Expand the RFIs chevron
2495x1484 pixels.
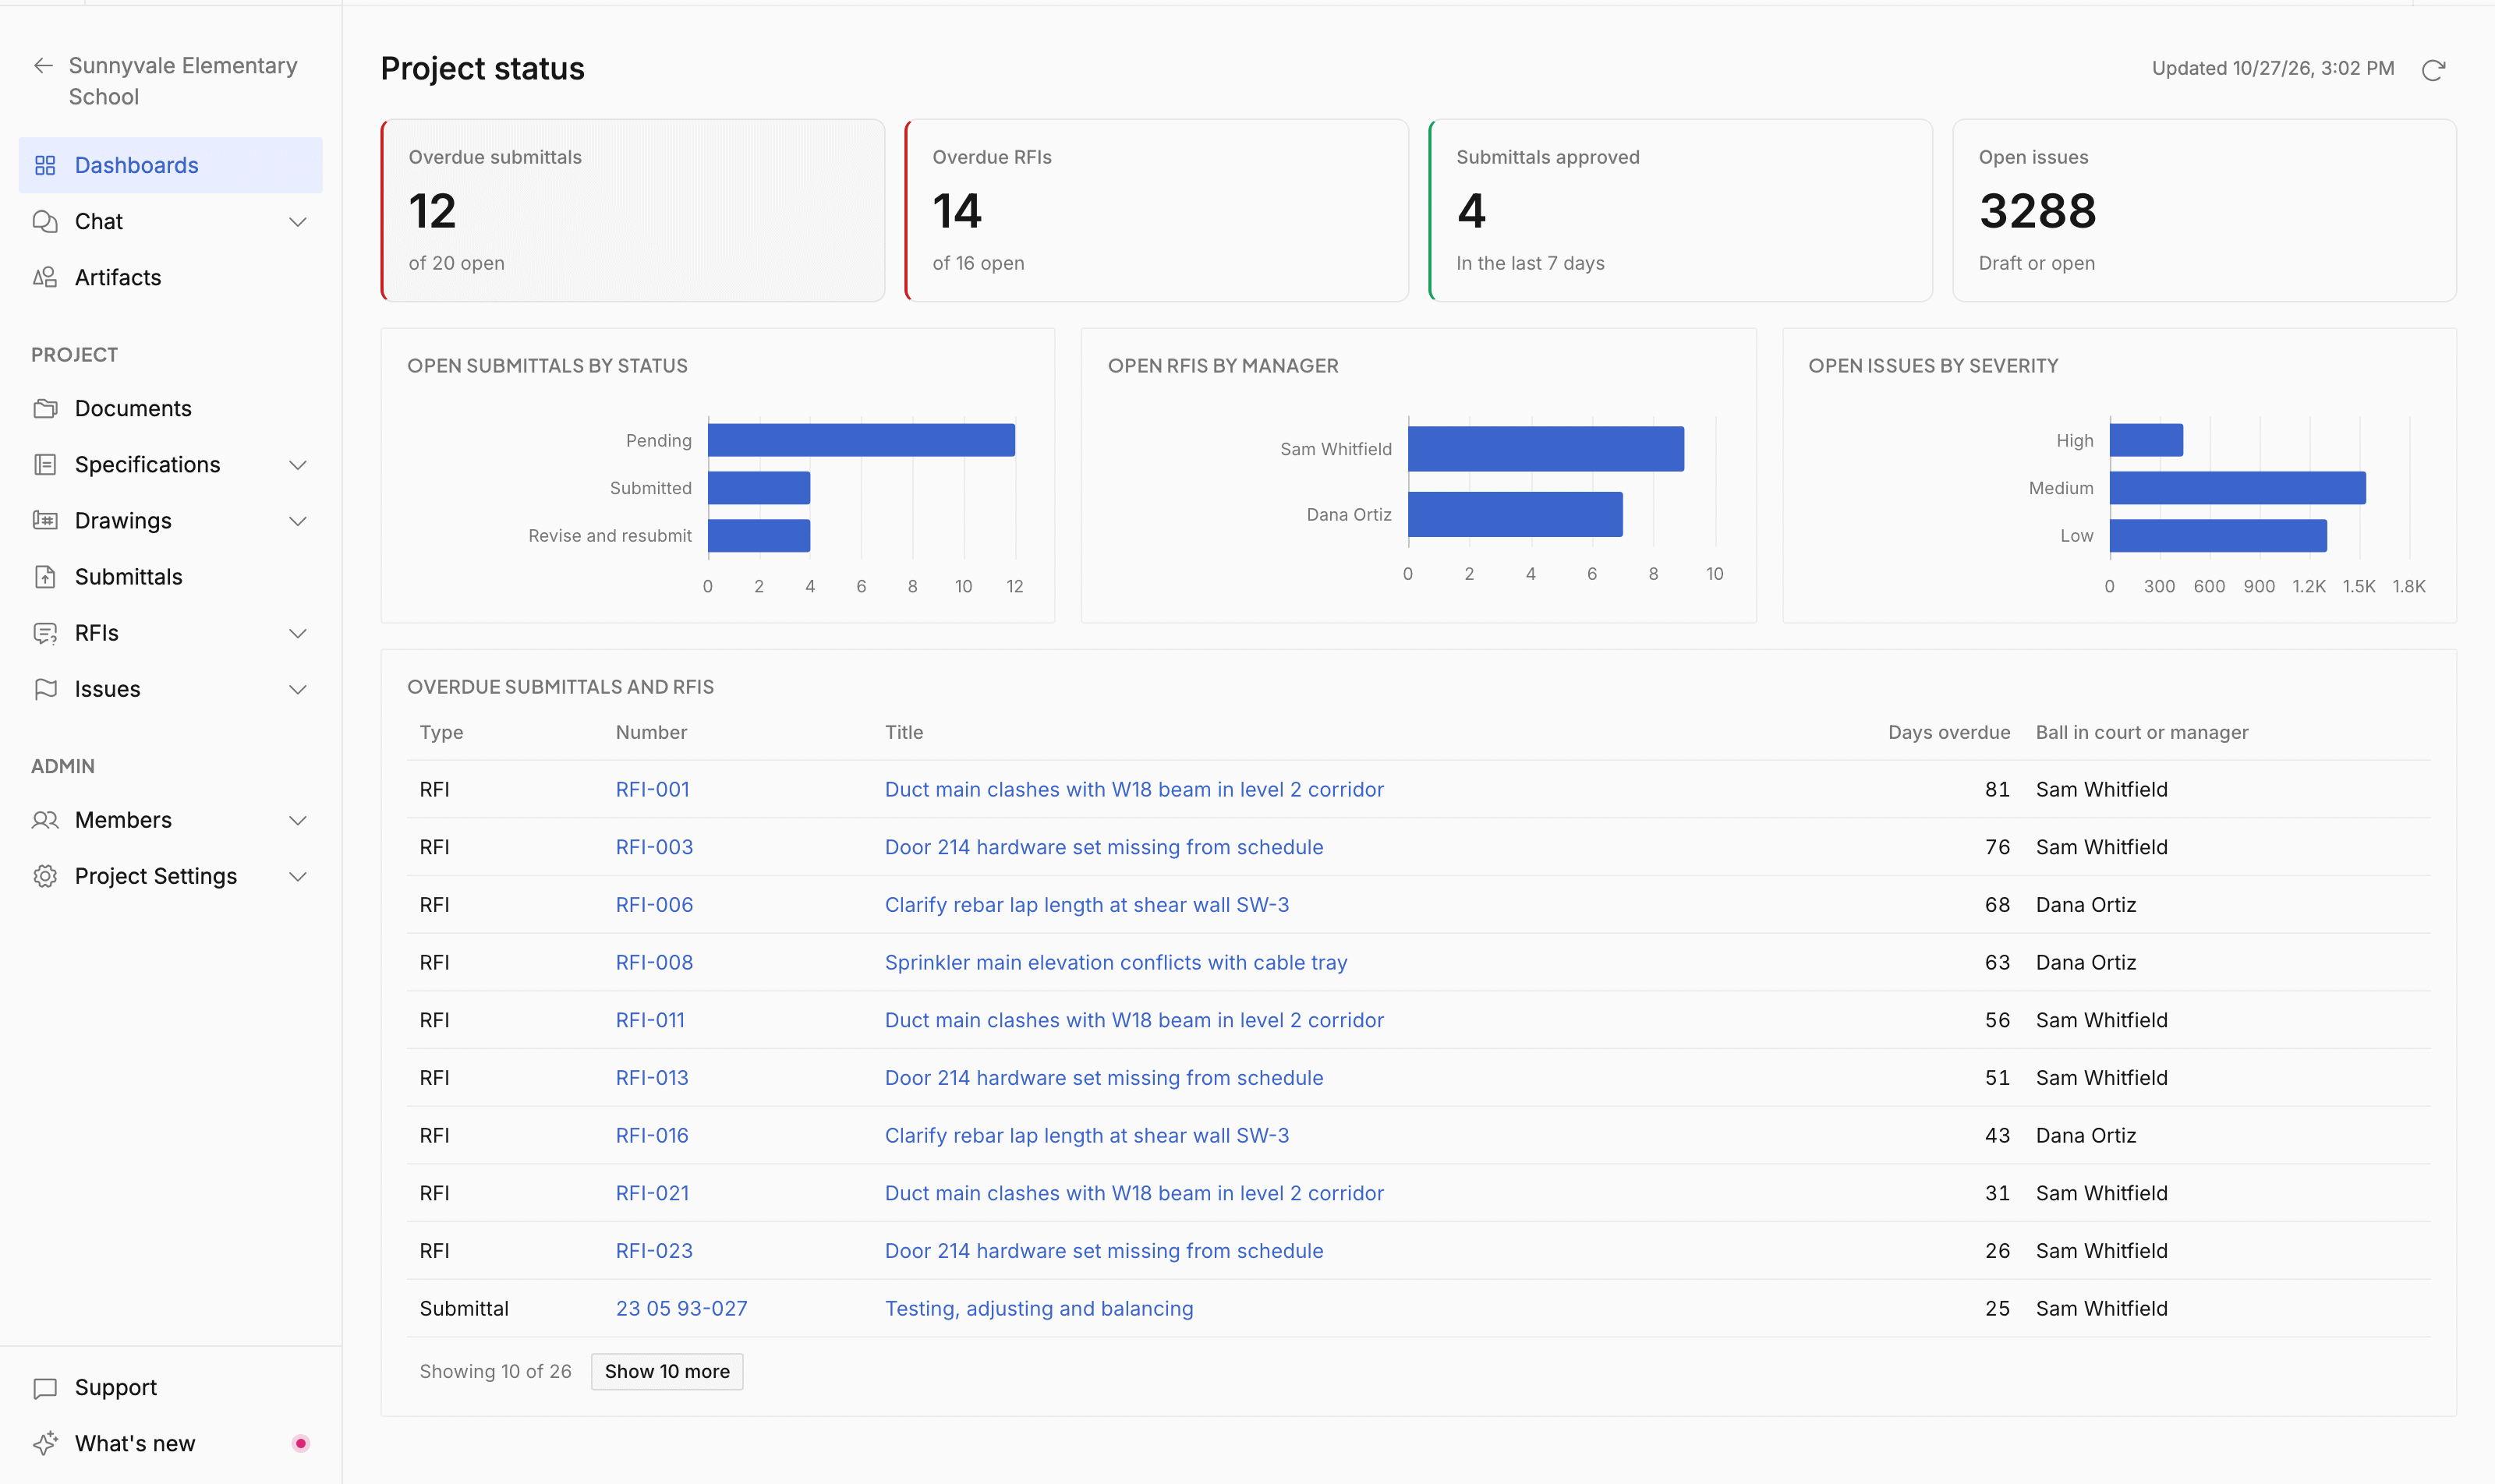pos(297,633)
